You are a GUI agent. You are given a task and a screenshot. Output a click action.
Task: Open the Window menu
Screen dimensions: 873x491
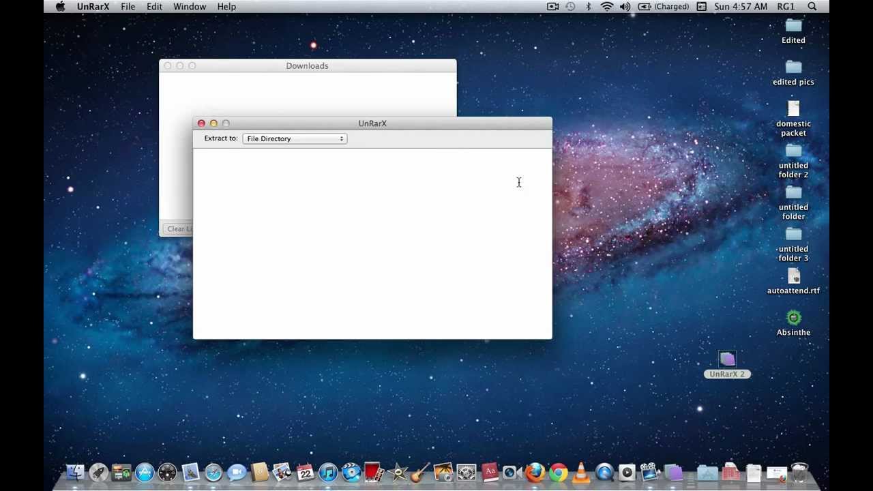tap(190, 7)
